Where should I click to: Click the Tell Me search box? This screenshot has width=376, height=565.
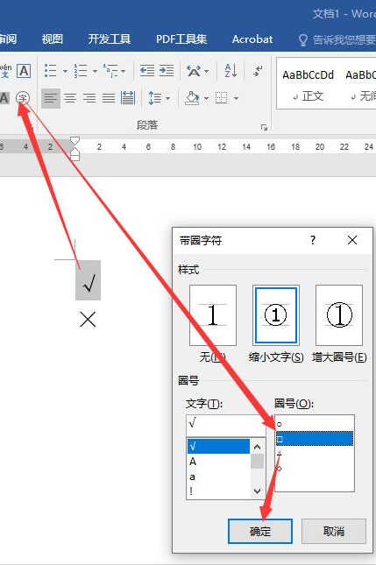337,39
